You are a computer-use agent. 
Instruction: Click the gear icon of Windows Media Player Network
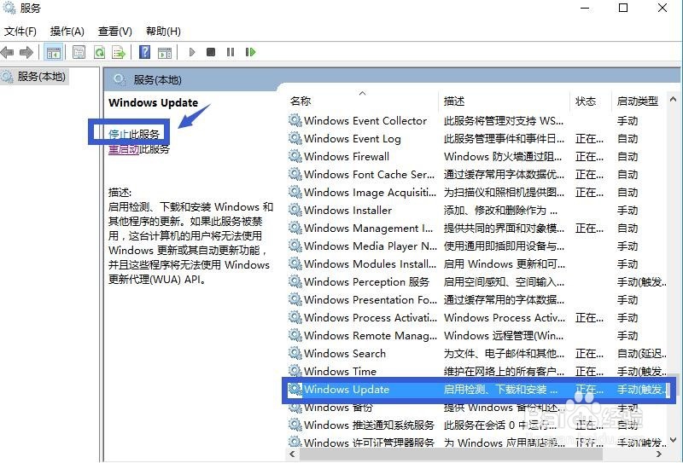point(295,246)
